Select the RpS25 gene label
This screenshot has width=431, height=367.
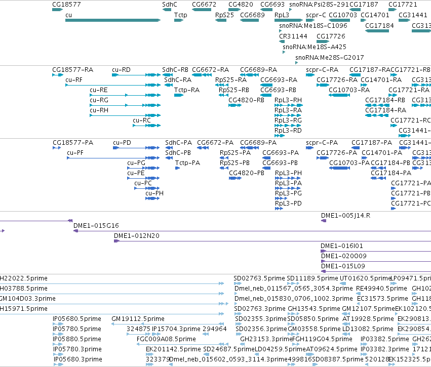(224, 15)
